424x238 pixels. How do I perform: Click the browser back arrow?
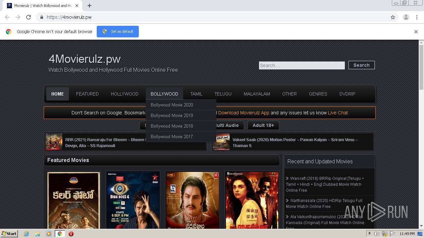tap(7, 17)
